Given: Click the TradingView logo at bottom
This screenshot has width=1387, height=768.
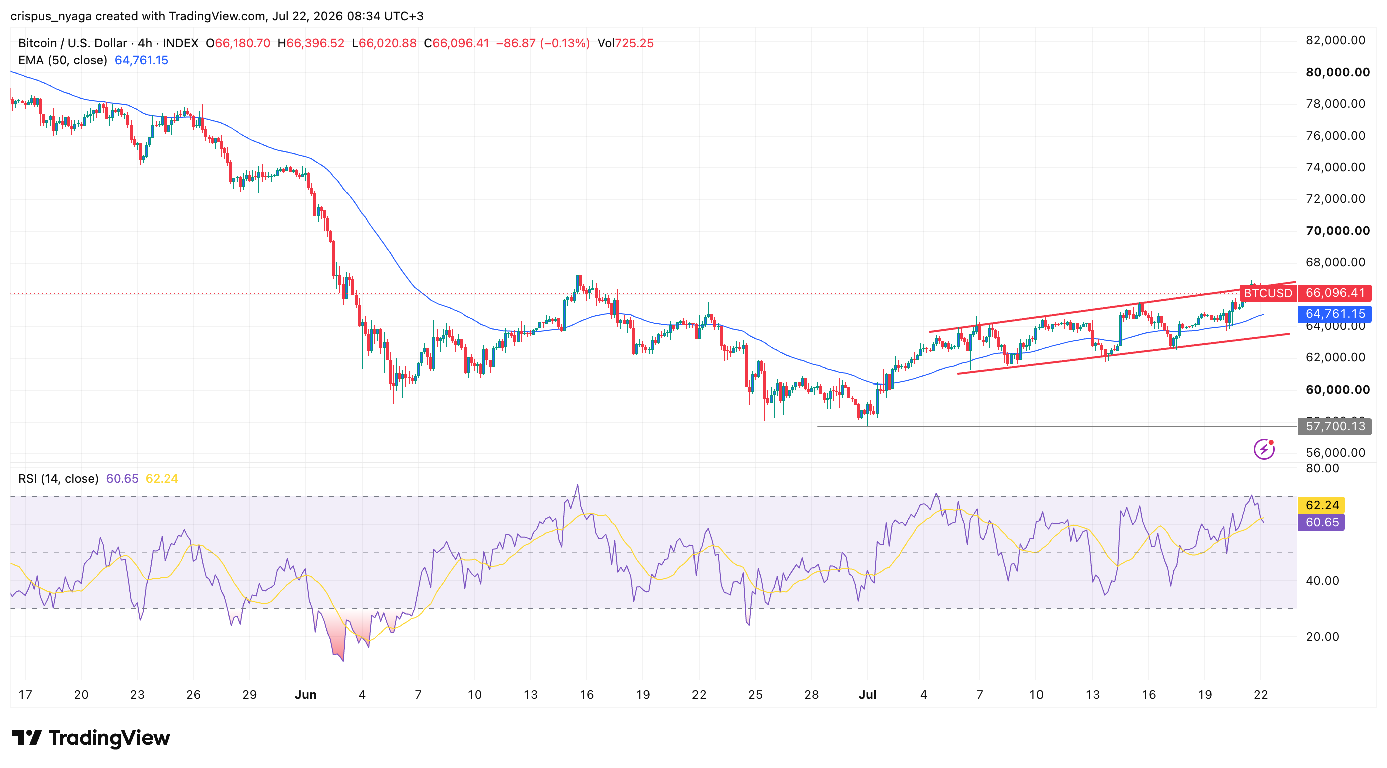Looking at the screenshot, I should (91, 737).
